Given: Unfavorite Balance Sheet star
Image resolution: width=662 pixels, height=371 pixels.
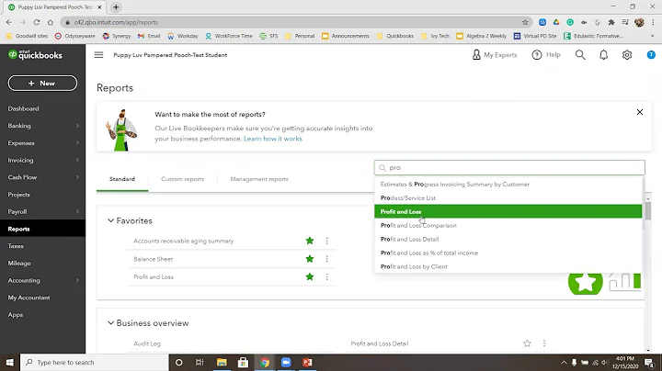Looking at the screenshot, I should tap(310, 259).
